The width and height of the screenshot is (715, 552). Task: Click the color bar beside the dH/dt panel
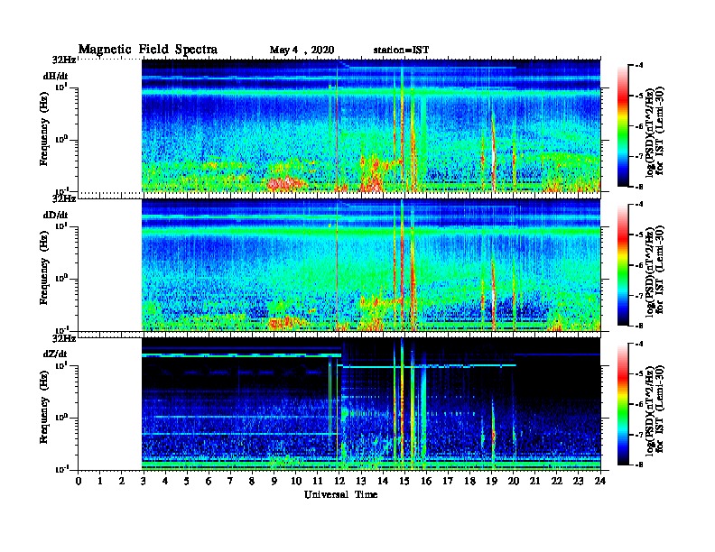point(623,125)
